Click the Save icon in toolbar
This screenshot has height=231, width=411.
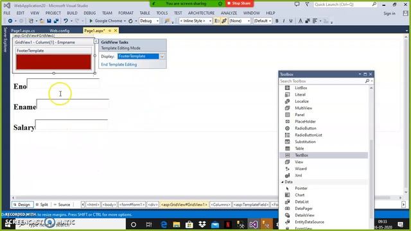tap(49, 21)
